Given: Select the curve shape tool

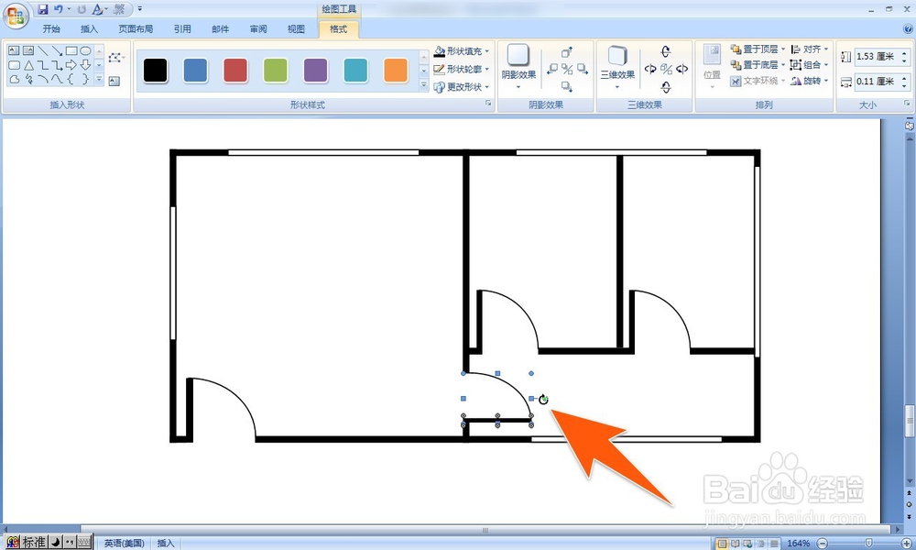Looking at the screenshot, I should 57,79.
